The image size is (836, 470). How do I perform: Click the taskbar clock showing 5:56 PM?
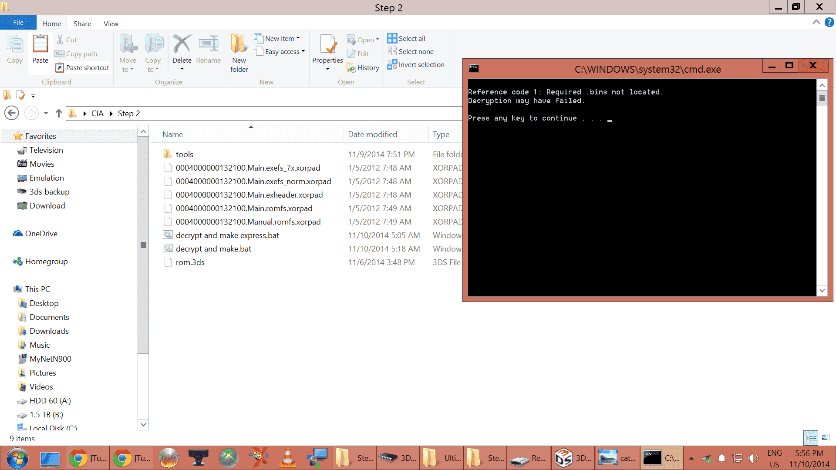809,459
